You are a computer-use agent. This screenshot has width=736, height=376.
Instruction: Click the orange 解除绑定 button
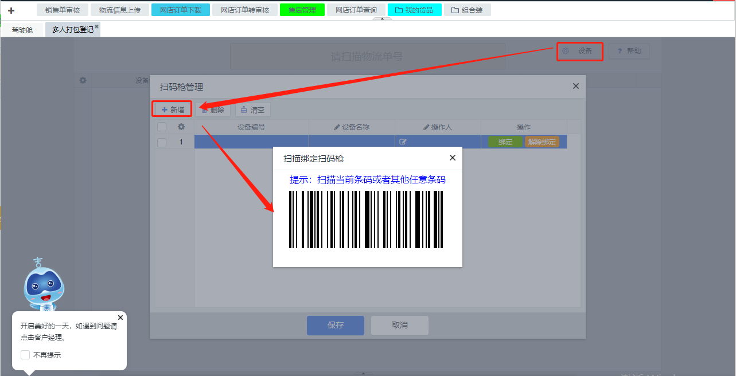coord(542,142)
